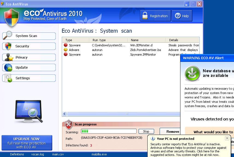Open System Scan from the sidebar
The width and height of the screenshot is (234, 157).
click(29, 36)
